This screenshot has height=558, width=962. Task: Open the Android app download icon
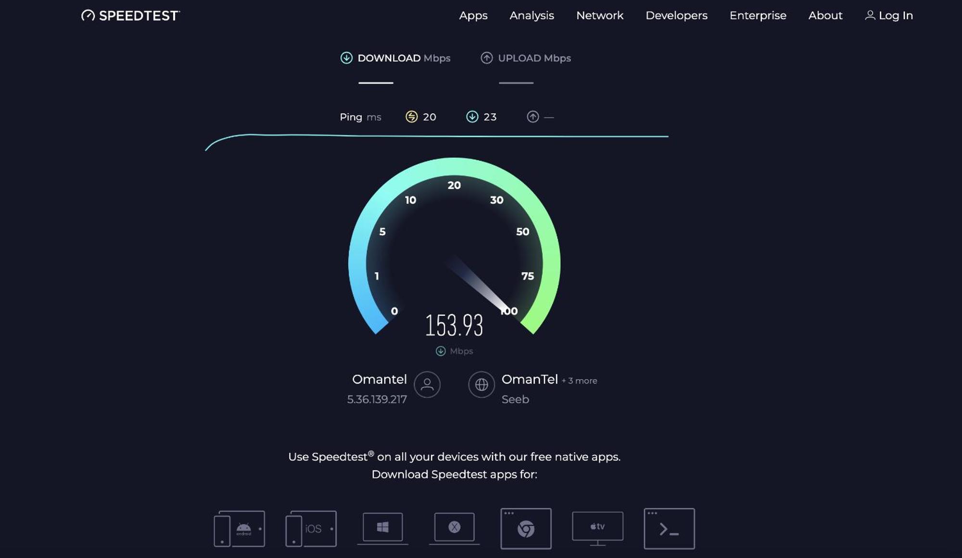239,529
